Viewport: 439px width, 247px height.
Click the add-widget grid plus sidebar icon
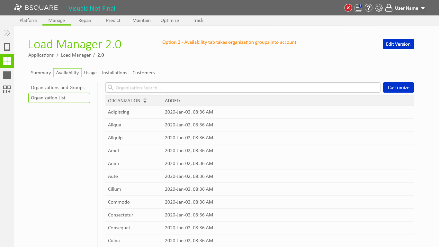pos(7,89)
